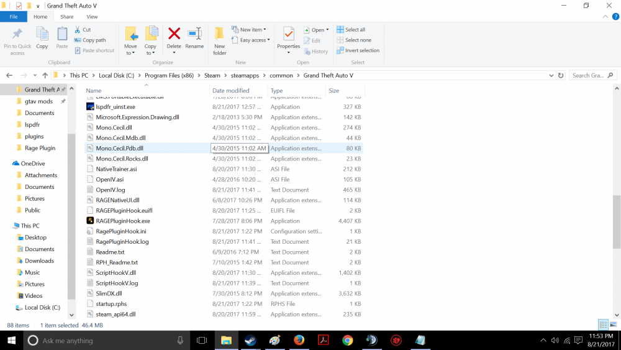
Task: Click the taskbar volume speaker icon
Action: point(555,341)
